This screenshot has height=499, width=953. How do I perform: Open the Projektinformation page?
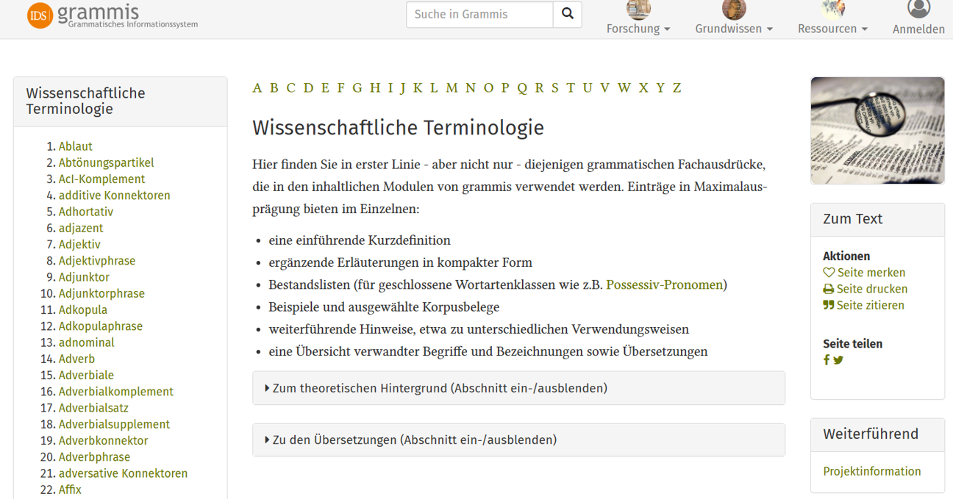[x=871, y=471]
